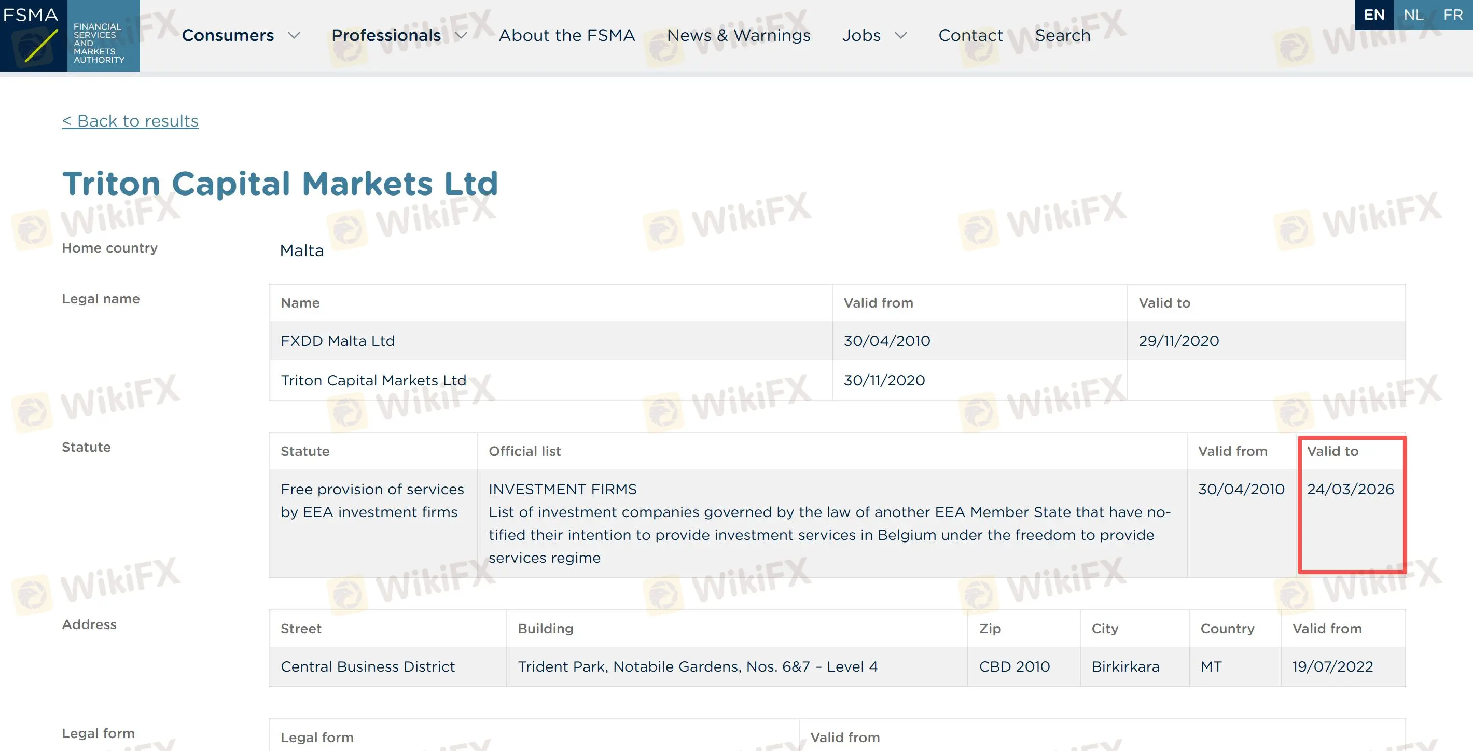The image size is (1473, 751).
Task: Click the Building column header
Action: tap(546, 629)
